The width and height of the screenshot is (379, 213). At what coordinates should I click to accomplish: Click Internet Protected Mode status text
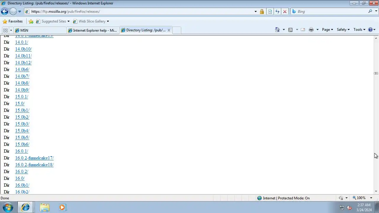point(286,198)
